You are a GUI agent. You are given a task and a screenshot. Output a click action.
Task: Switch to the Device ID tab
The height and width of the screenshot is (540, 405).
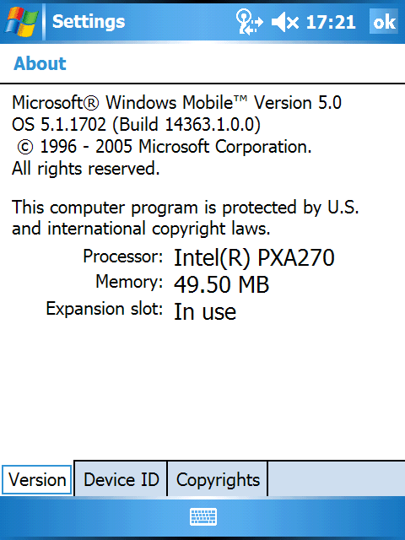click(121, 479)
